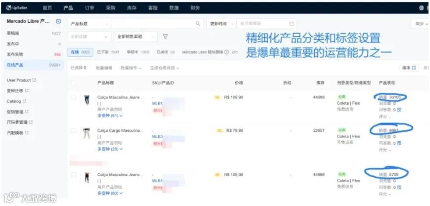Select Mercado Libre 疑似删除 tab
The width and height of the screenshot is (430, 206).
coord(210,52)
